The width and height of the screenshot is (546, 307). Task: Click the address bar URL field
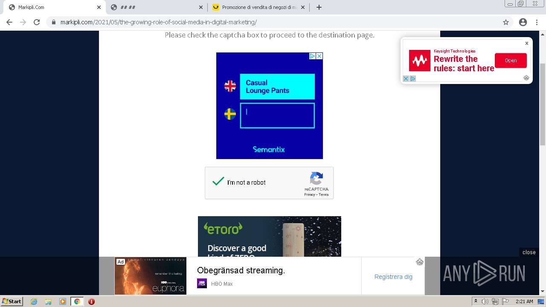tap(273, 22)
